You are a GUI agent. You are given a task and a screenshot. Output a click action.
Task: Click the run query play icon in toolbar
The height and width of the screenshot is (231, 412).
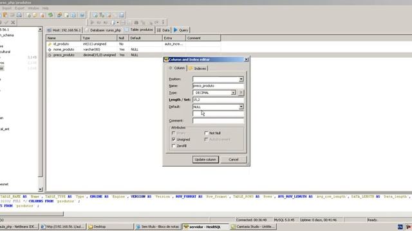pyautogui.click(x=92, y=22)
